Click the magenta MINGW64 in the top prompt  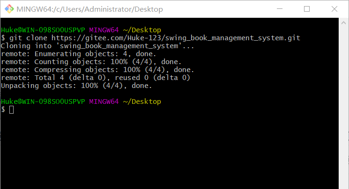click(x=104, y=30)
